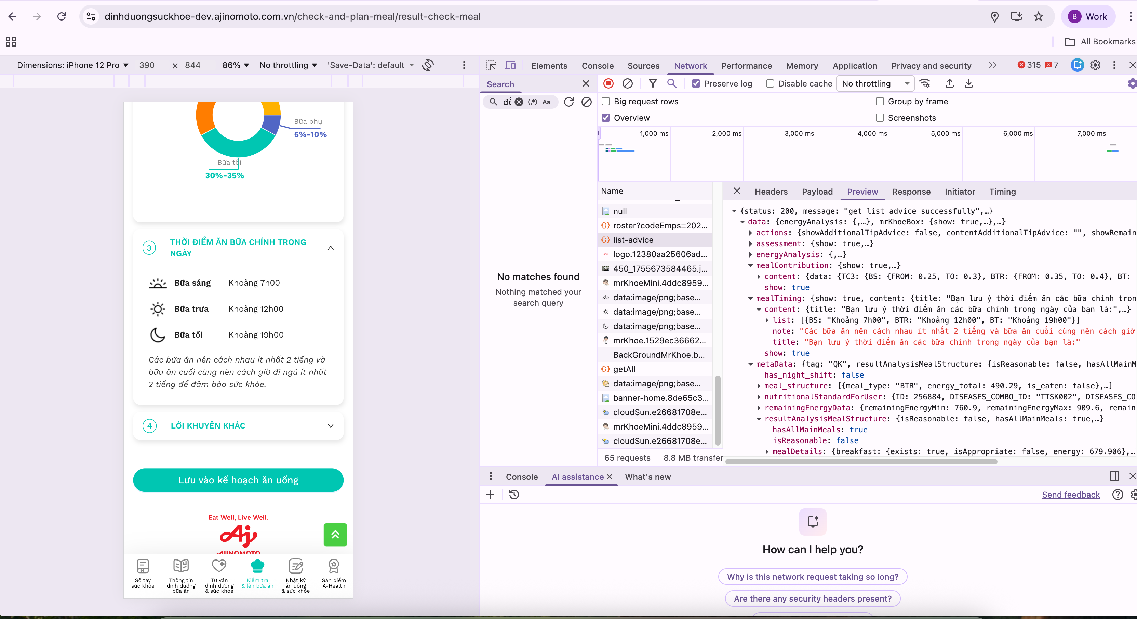Image resolution: width=1137 pixels, height=619 pixels.
Task: Expand the energyAnalysis JSON node
Action: tap(750, 255)
